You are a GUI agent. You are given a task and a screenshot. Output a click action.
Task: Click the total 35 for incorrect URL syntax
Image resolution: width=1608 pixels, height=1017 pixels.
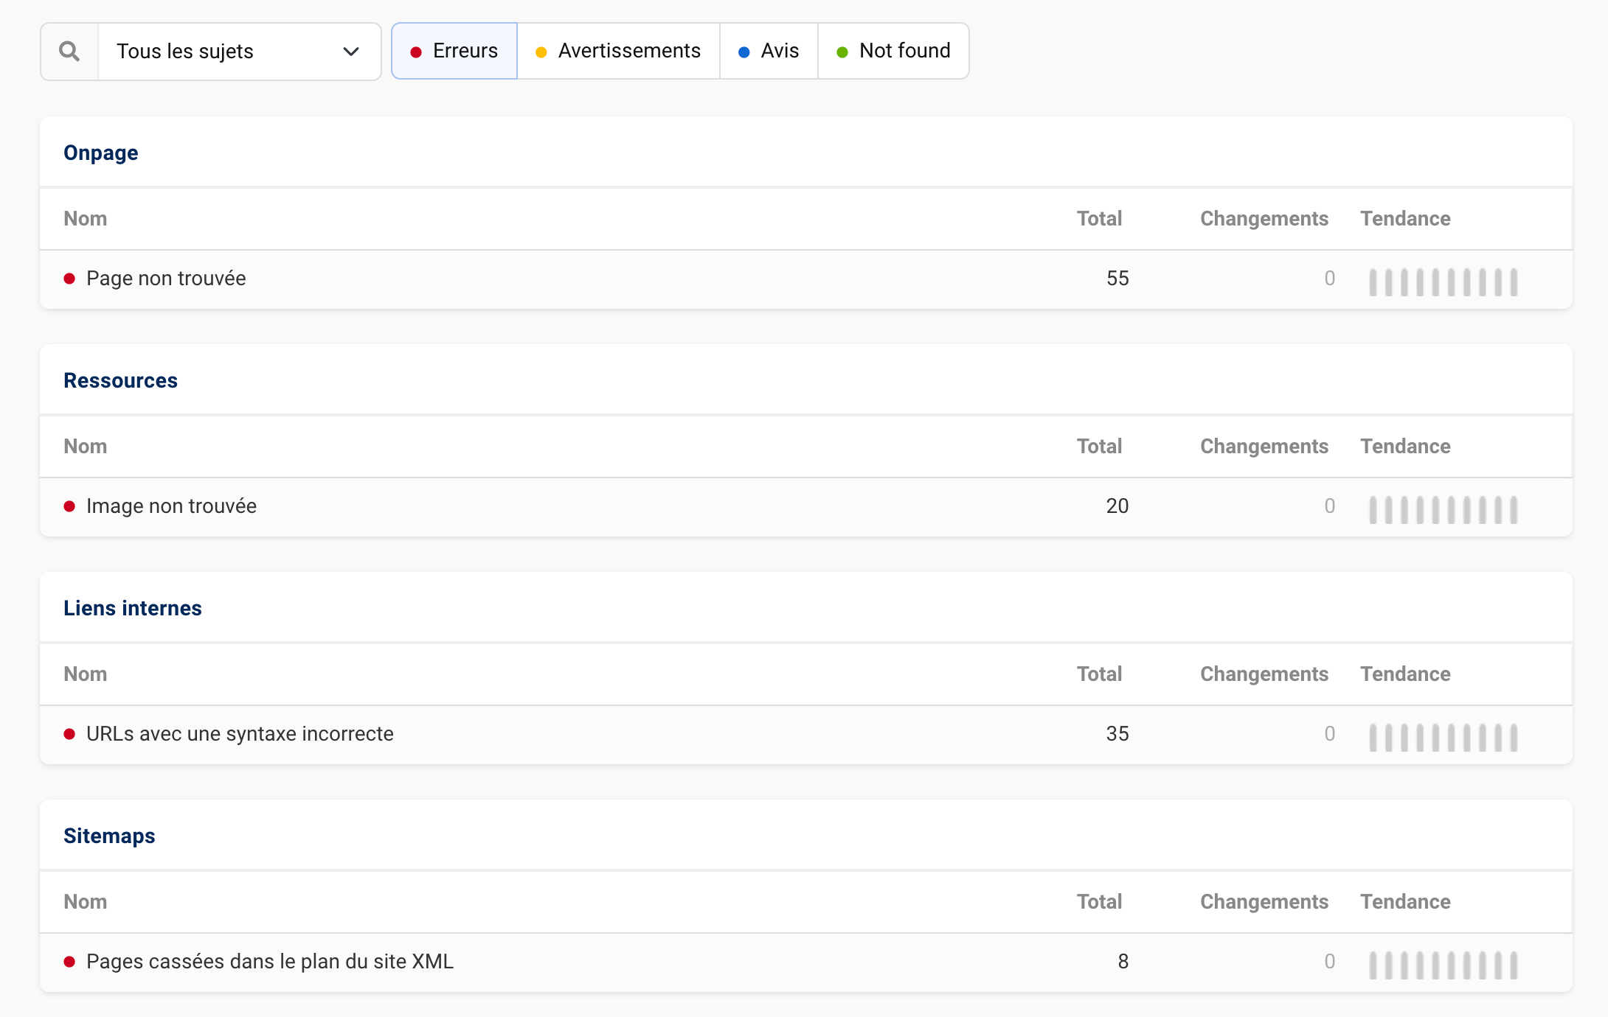[1117, 734]
